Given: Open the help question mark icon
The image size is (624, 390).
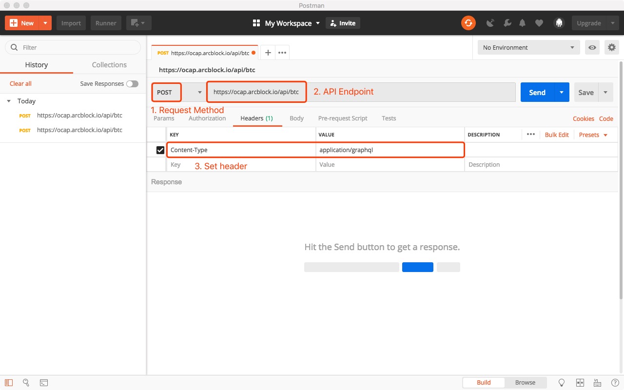Looking at the screenshot, I should tap(615, 383).
